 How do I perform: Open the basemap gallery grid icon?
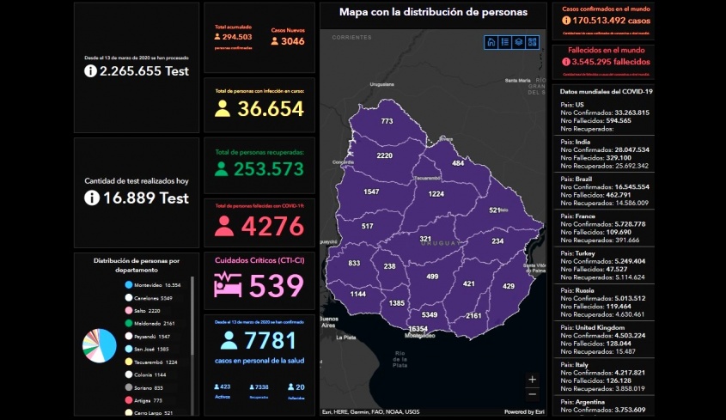(x=533, y=41)
